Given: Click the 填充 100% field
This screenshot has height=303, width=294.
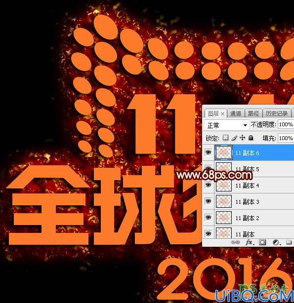Looking at the screenshot, I should pos(286,138).
